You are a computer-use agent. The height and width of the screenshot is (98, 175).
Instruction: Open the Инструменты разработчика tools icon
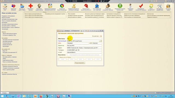(160, 7)
